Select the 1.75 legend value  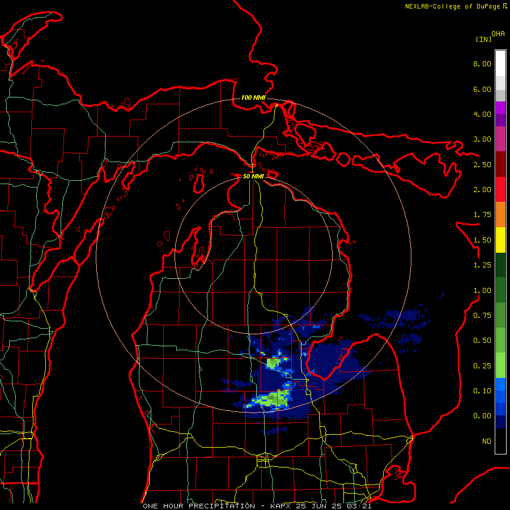click(482, 215)
